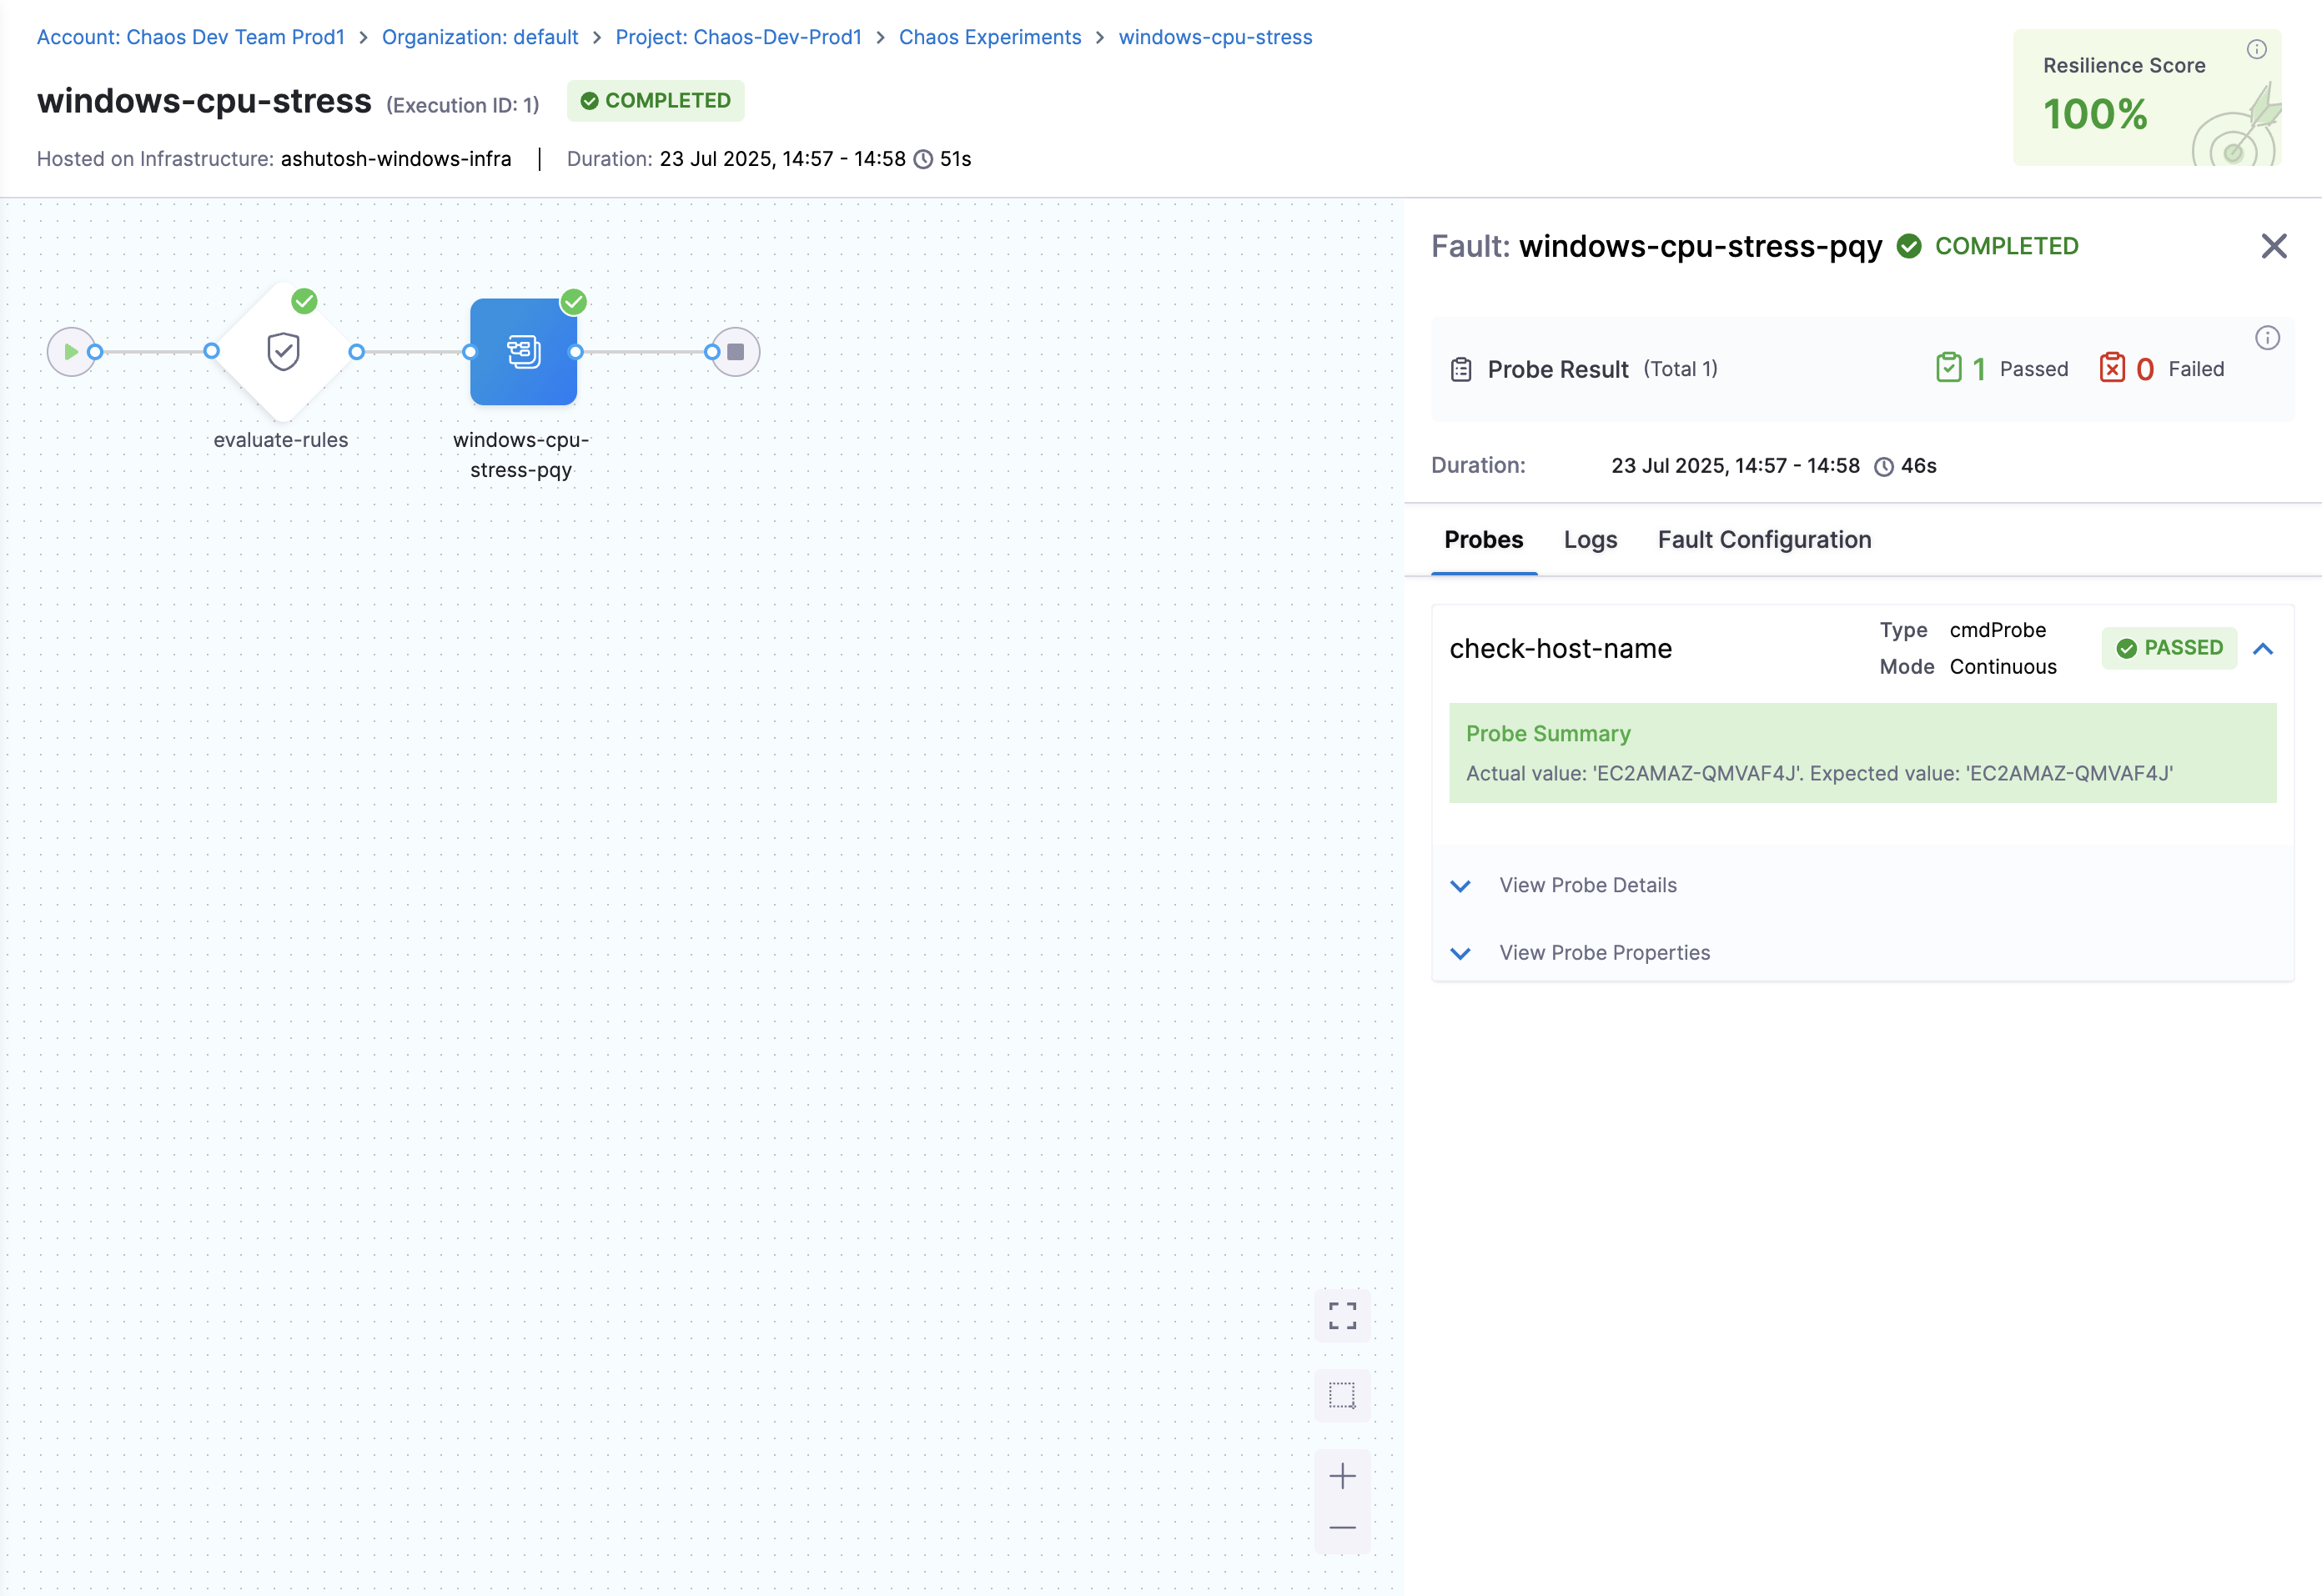Open the Project: Chaos-Dev-Prod1 breadcrumb link
The width and height of the screenshot is (2322, 1596).
738,37
